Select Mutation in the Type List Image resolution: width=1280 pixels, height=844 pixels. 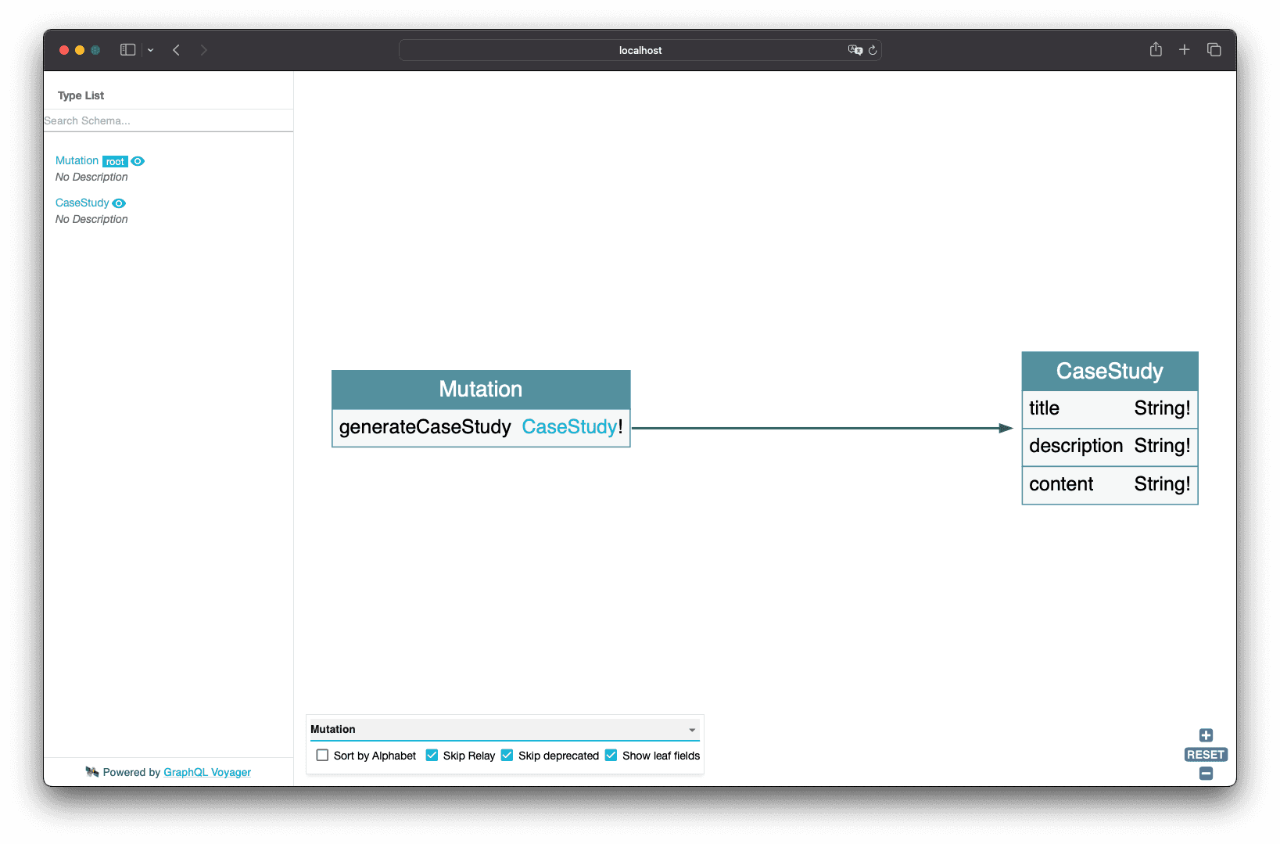(77, 160)
